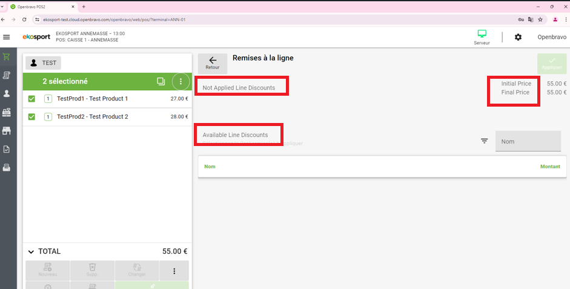This screenshot has width=570, height=289.
Task: Click the 28.00 € line price
Action: click(179, 117)
